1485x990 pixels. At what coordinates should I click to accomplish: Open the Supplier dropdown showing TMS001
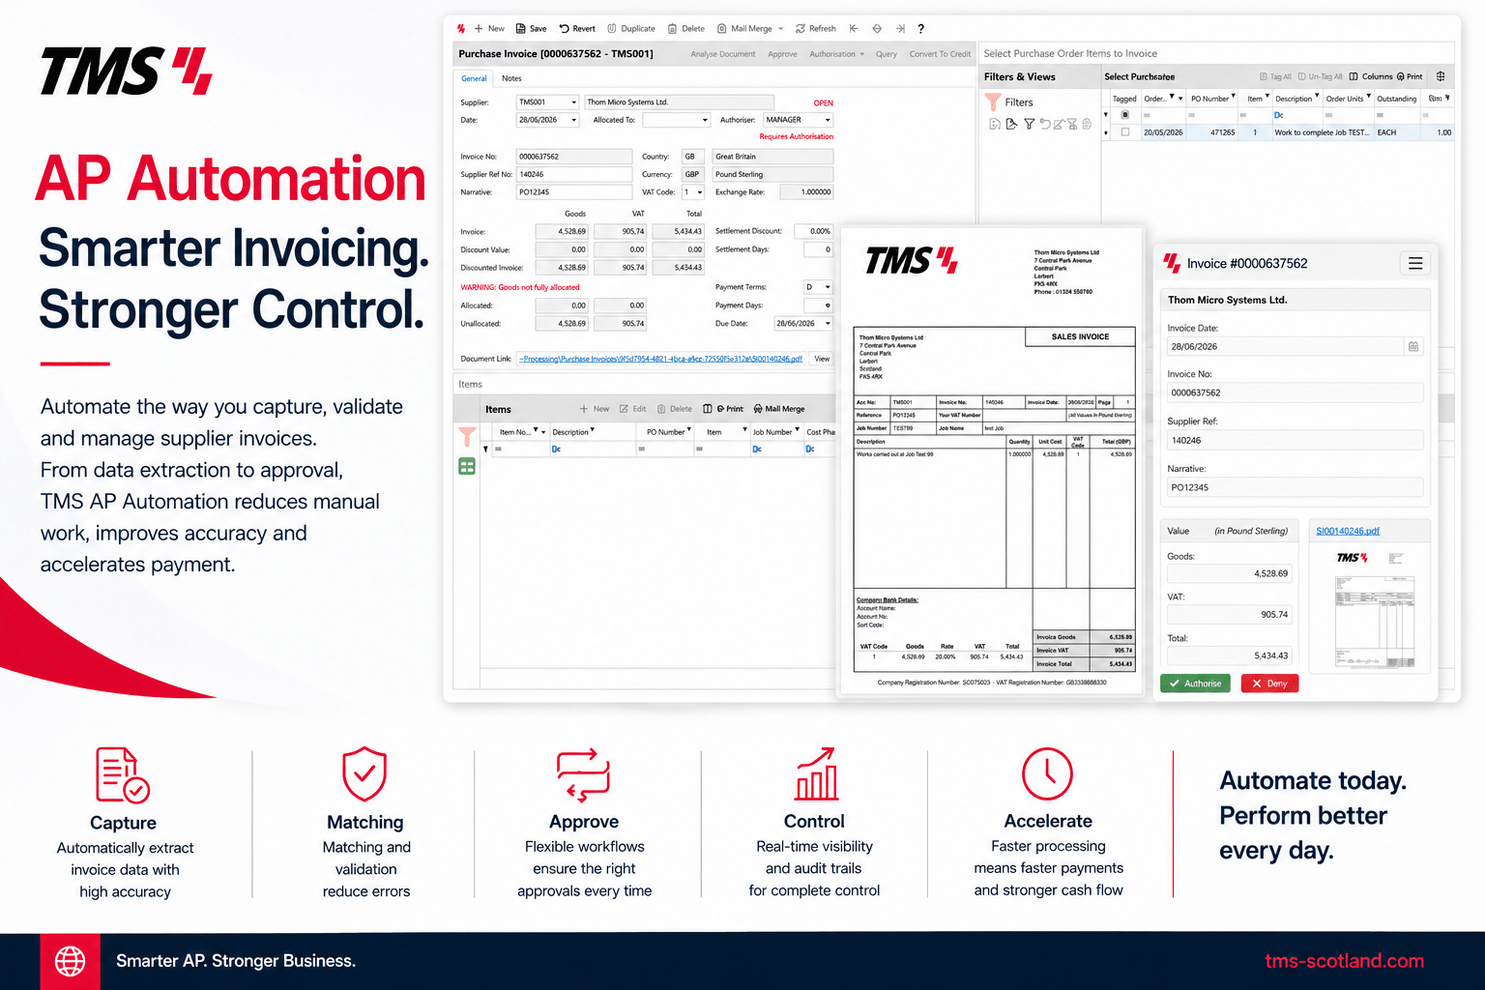point(574,102)
